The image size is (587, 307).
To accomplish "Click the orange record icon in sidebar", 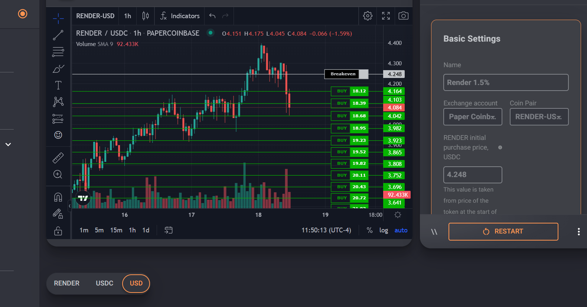I will click(23, 14).
